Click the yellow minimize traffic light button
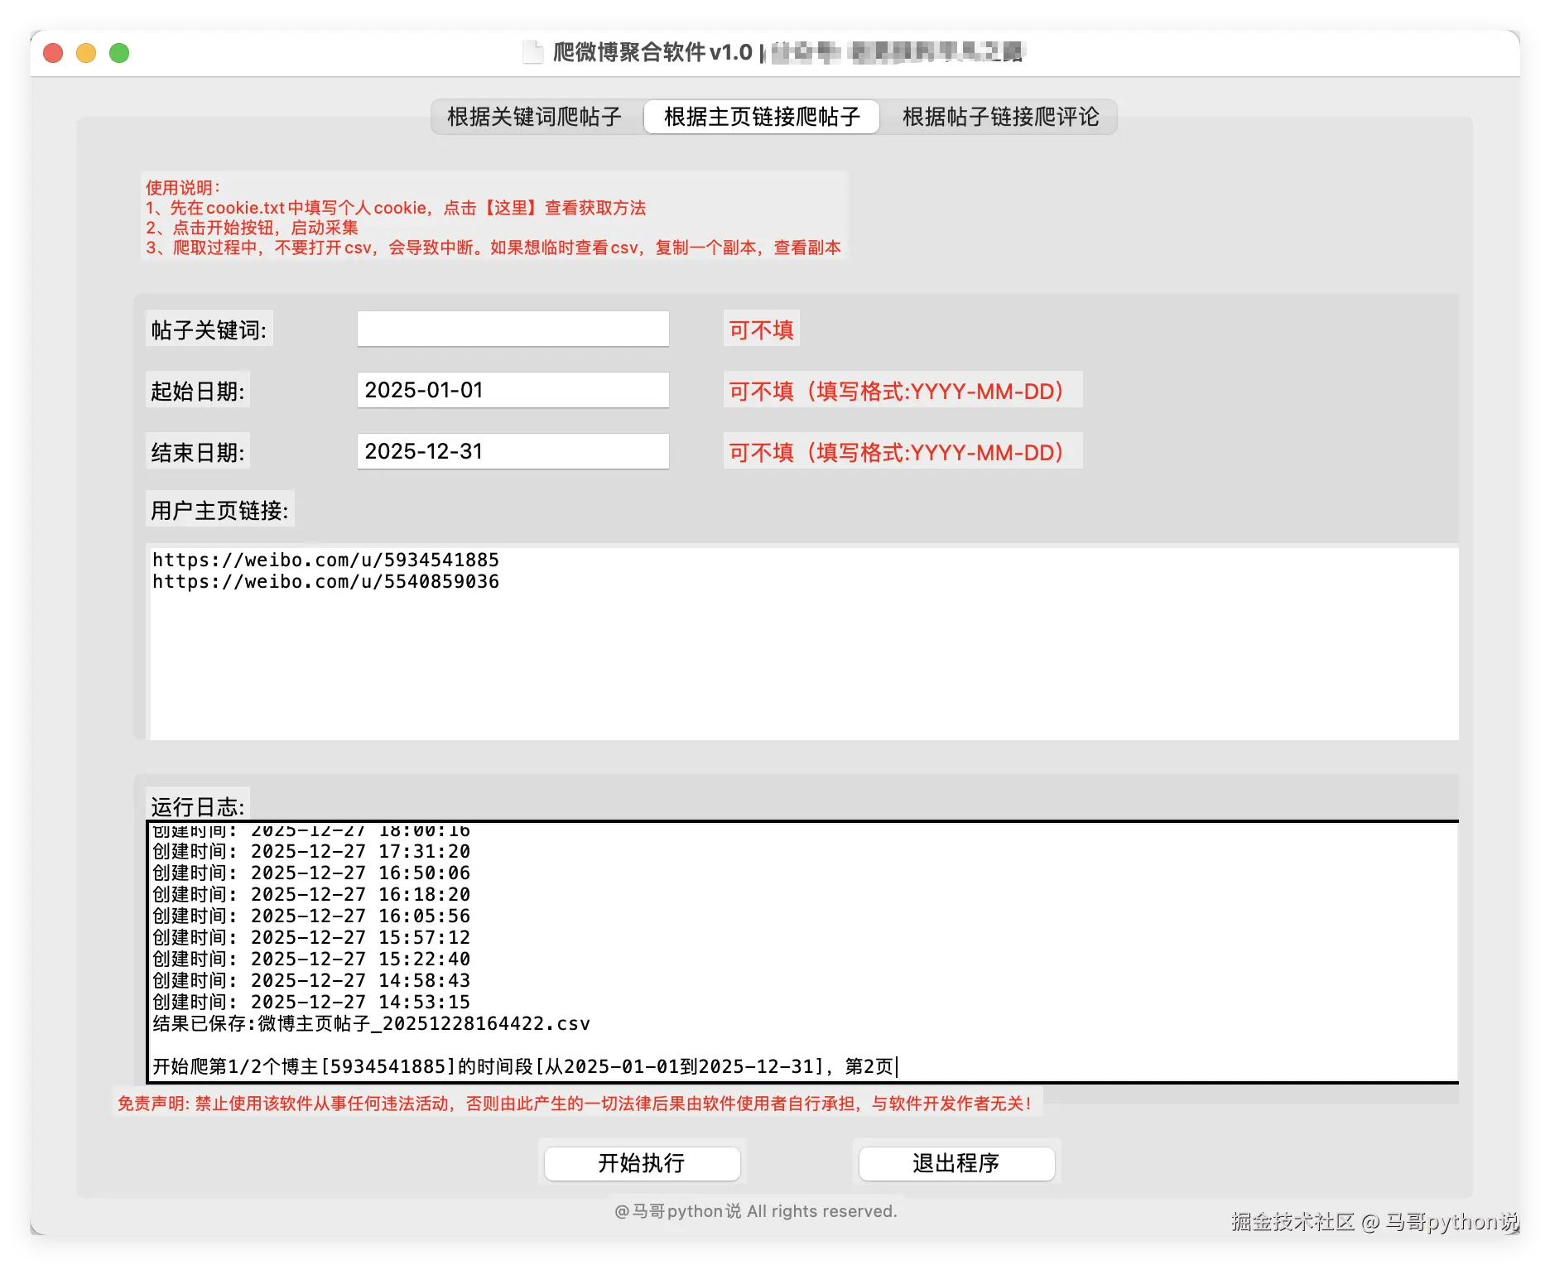Image resolution: width=1550 pixels, height=1265 pixels. coord(86,52)
